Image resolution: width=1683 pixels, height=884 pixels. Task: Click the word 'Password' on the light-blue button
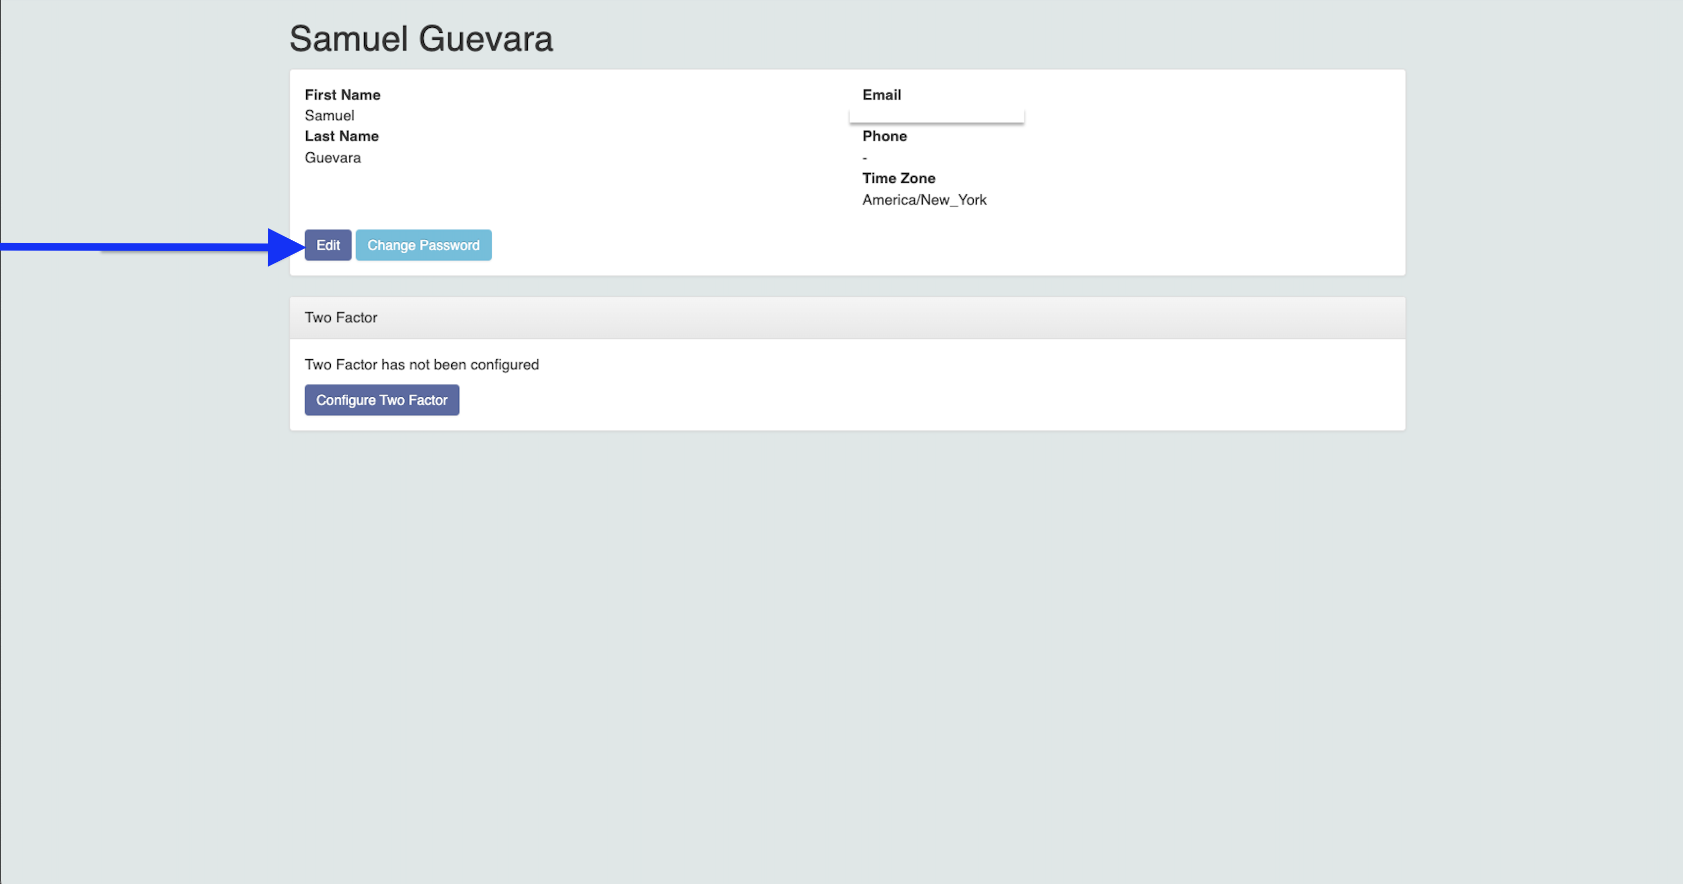449,245
